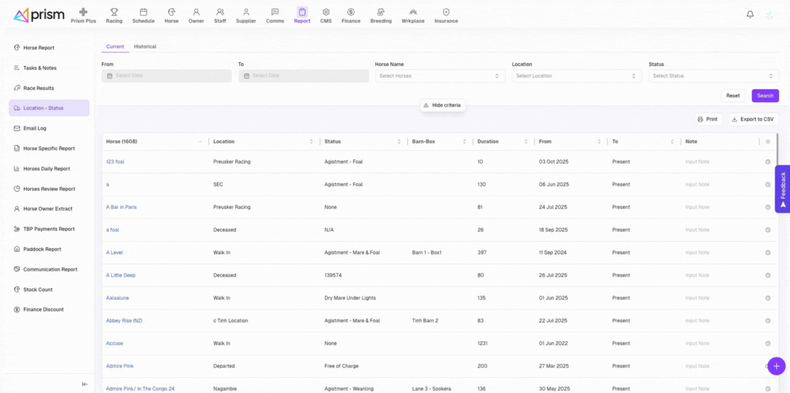
Task: Click the purple plus floating button
Action: [776, 366]
